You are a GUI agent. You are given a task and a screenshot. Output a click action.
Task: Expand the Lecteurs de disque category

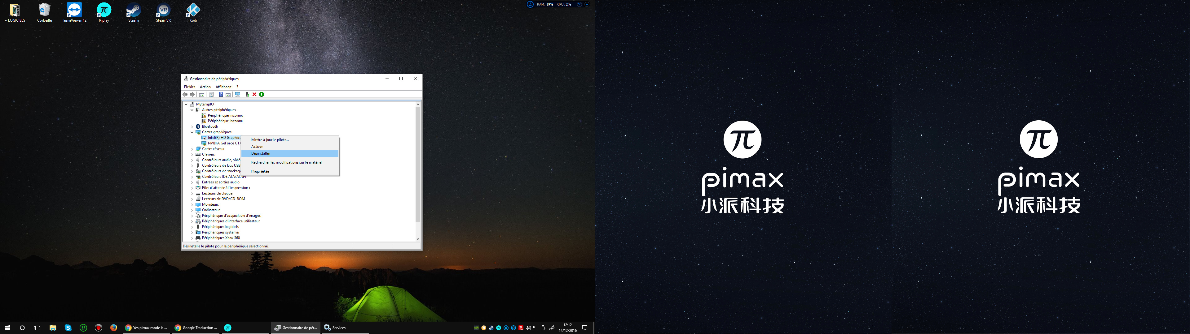[x=192, y=193]
